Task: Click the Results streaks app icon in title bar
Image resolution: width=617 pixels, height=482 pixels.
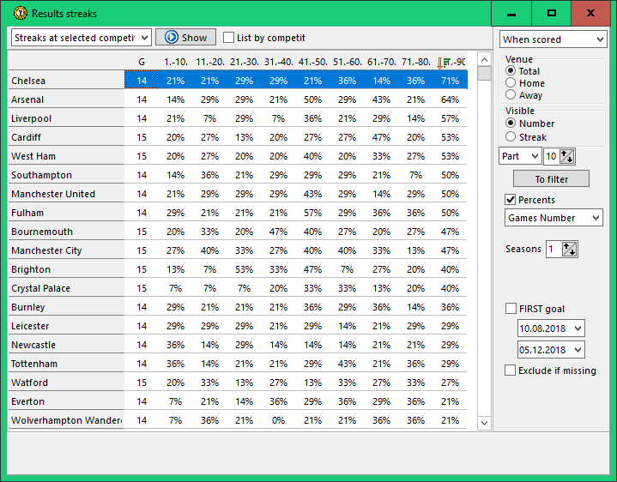Action: pyautogui.click(x=20, y=14)
